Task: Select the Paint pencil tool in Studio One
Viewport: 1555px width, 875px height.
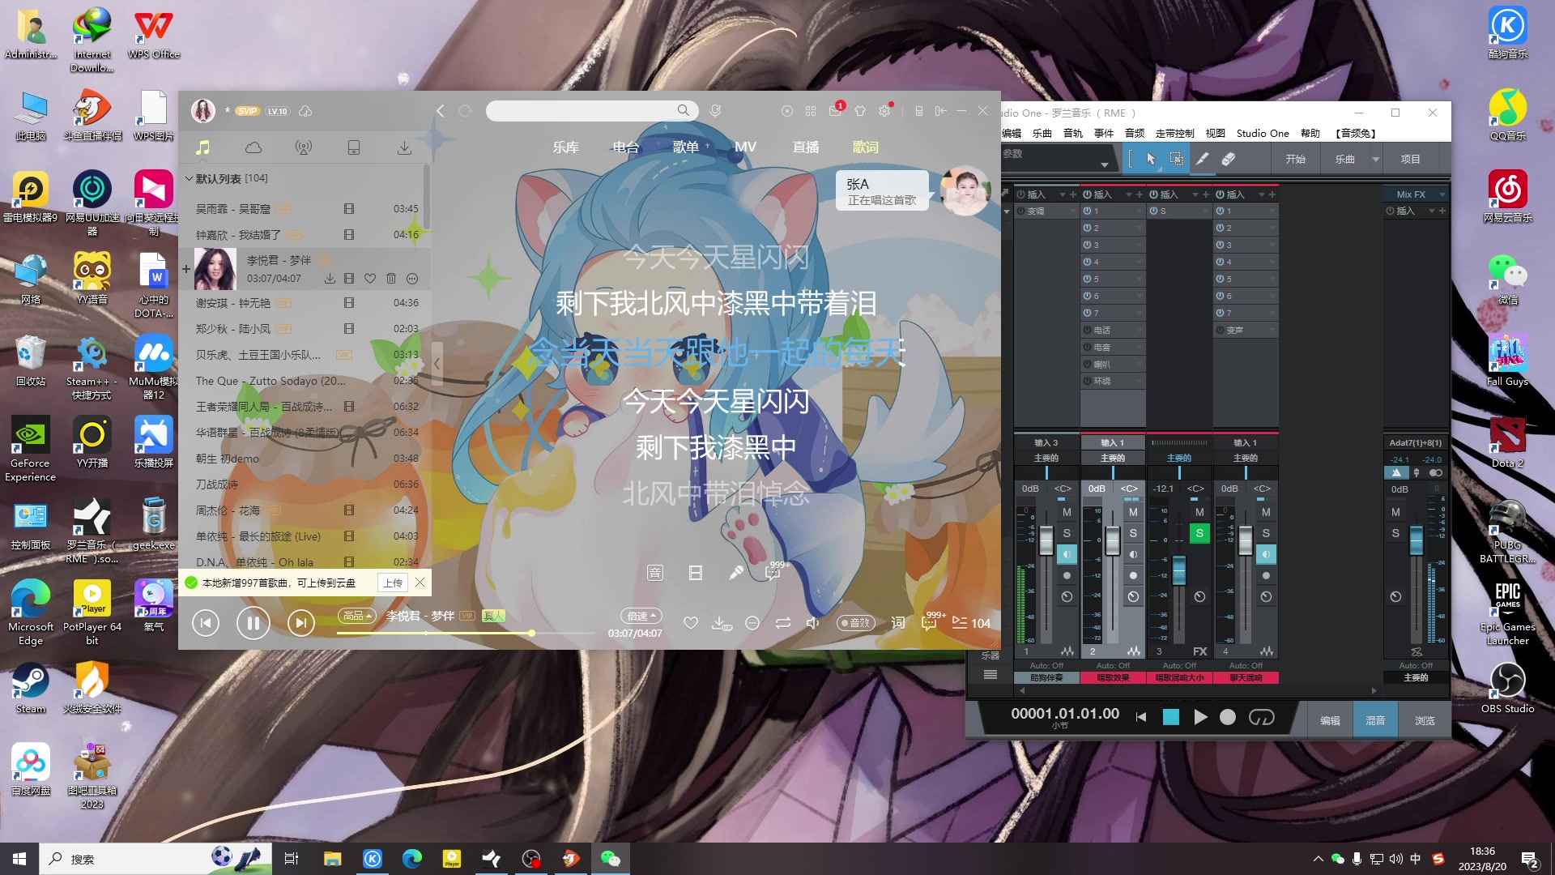Action: pyautogui.click(x=1203, y=160)
